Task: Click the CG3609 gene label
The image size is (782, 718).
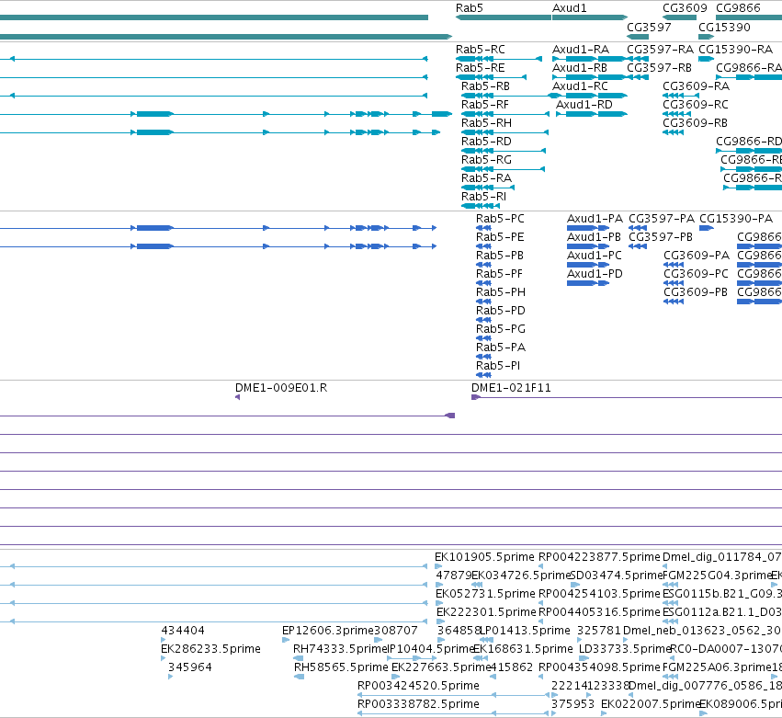Action: click(685, 8)
